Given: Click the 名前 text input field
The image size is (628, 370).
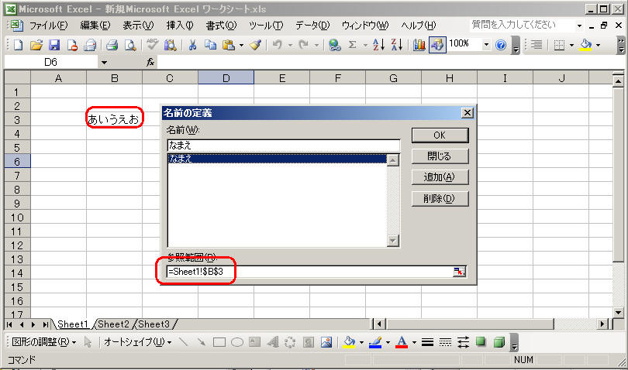Looking at the screenshot, I should (x=283, y=145).
